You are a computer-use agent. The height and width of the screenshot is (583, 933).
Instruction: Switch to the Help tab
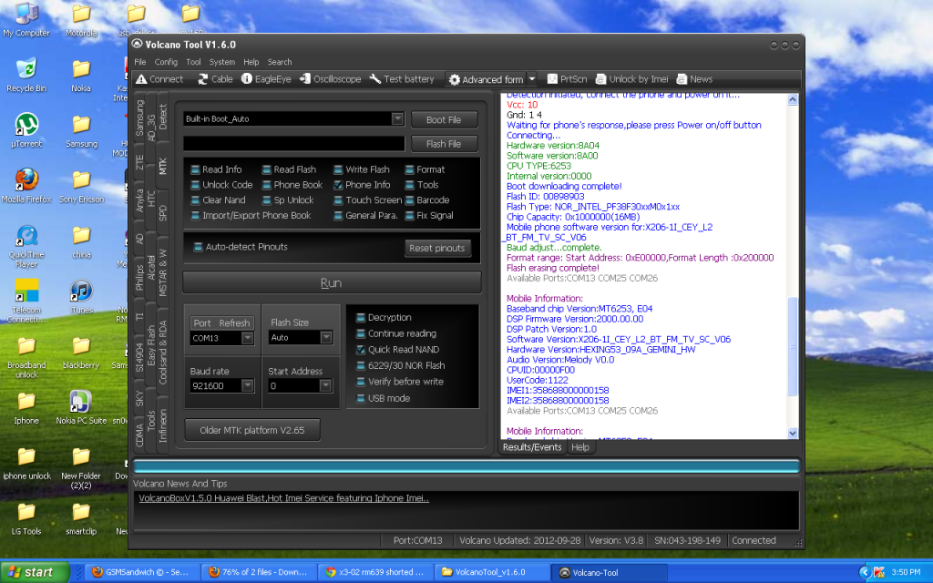click(579, 447)
